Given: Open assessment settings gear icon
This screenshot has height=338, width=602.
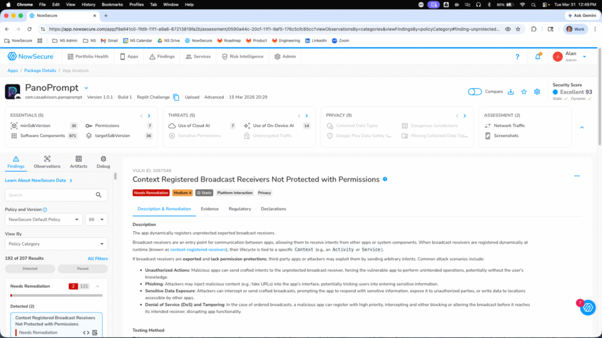Looking at the screenshot, I should click(x=537, y=92).
